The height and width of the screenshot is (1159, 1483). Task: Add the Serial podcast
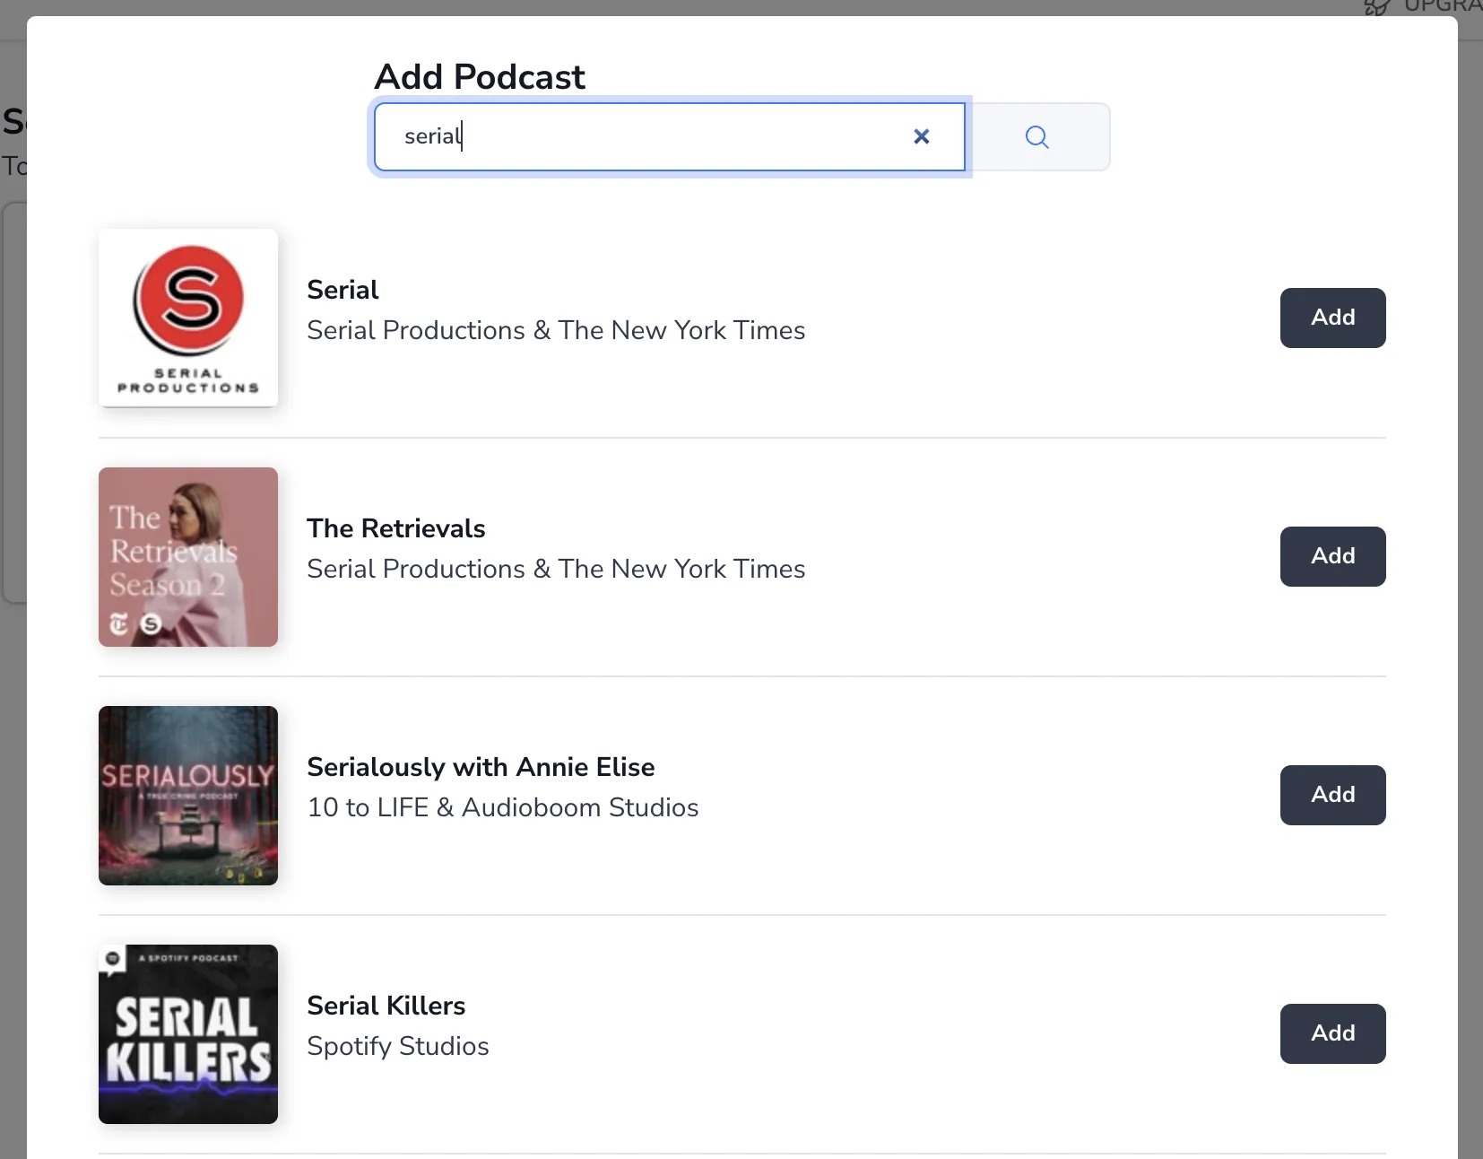coord(1332,318)
